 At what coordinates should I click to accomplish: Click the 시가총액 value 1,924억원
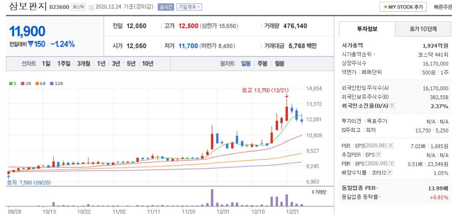coord(435,46)
